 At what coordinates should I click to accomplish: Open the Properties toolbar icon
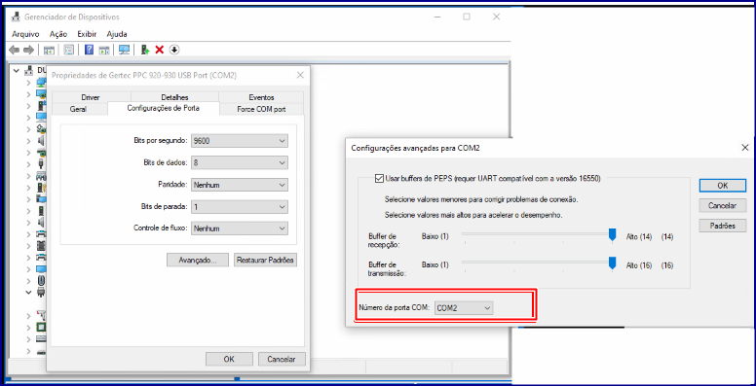pos(69,50)
